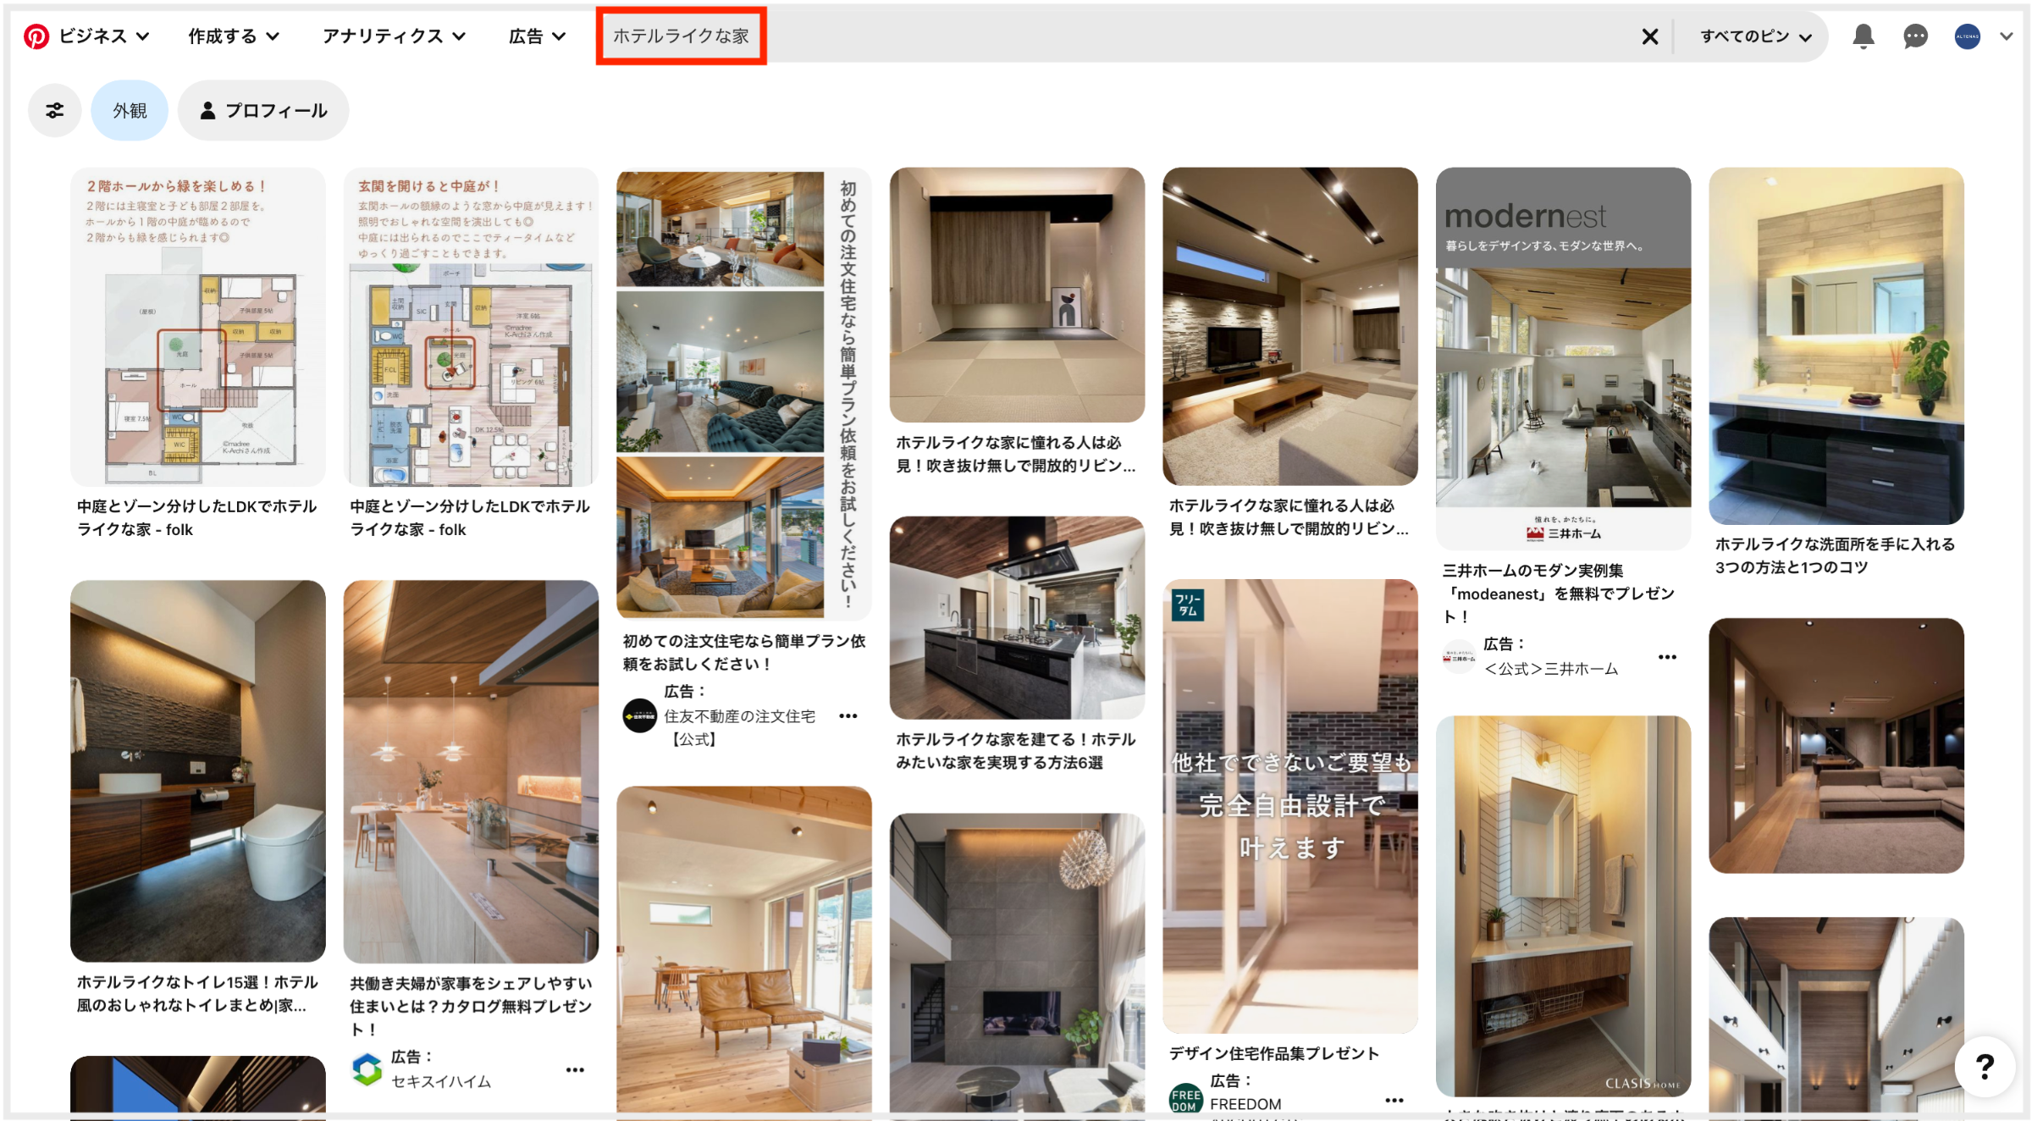Open the tatami room pin image
The width and height of the screenshot is (2032, 1121).
(x=1017, y=295)
